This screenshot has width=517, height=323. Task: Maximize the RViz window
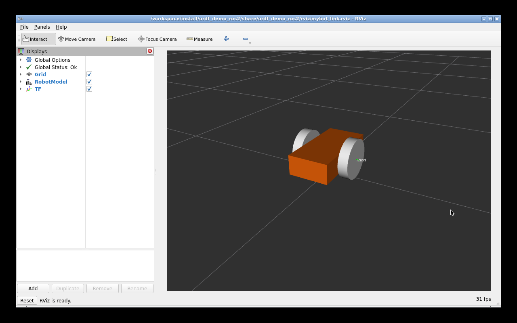490,19
